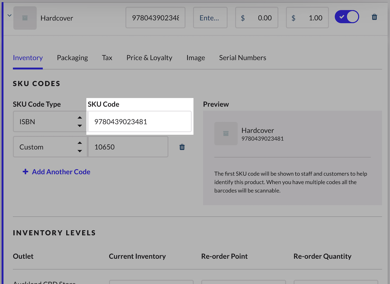Click the SKU Code field with 9780439023481
This screenshot has height=284, width=390.
[x=140, y=122]
